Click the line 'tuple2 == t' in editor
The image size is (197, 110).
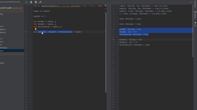pyautogui.click(x=39, y=16)
